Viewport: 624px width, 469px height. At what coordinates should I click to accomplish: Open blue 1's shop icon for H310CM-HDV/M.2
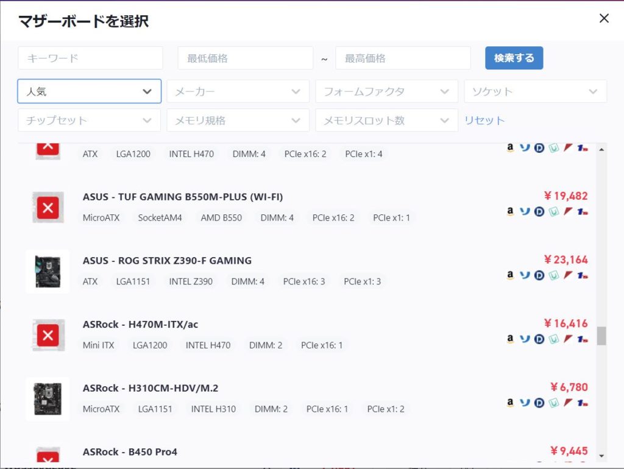583,403
